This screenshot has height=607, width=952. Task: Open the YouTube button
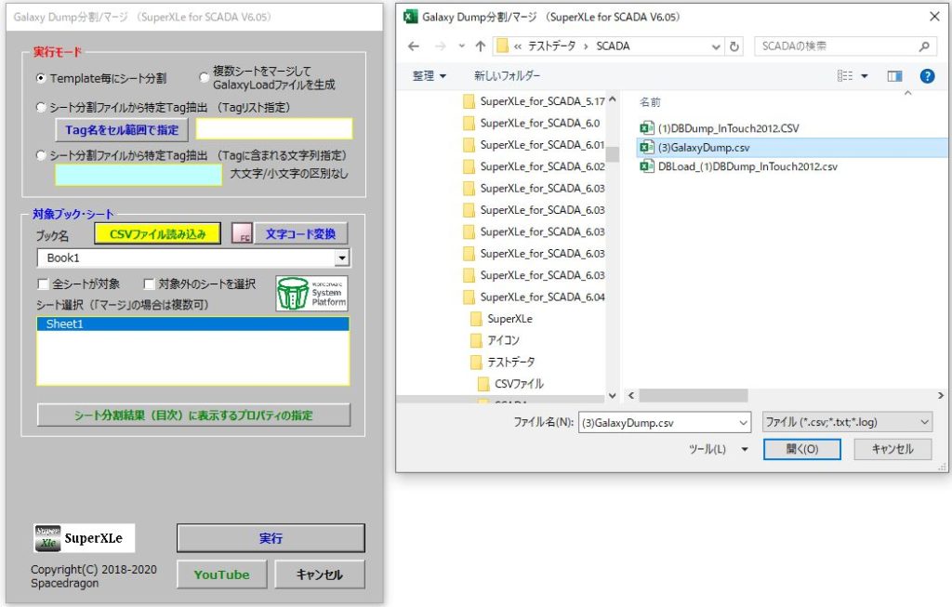(x=221, y=574)
